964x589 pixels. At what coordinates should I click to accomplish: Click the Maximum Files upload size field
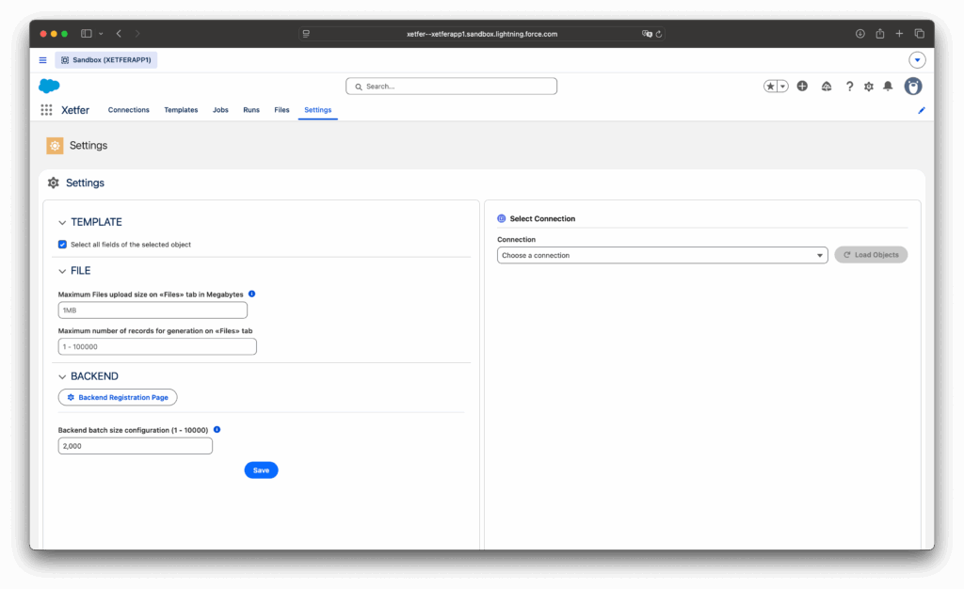(x=153, y=310)
